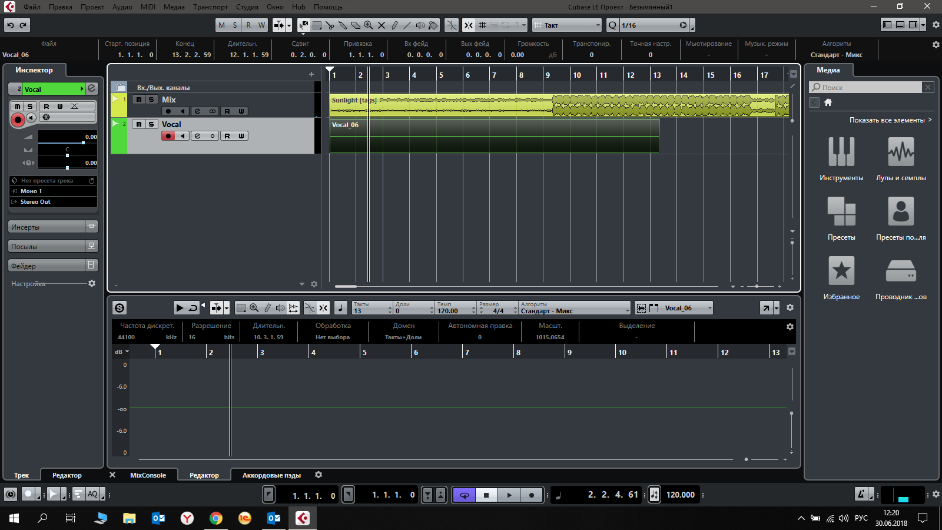The image size is (942, 530).
Task: Click the Inspector pan slider handle
Action: pos(67,155)
